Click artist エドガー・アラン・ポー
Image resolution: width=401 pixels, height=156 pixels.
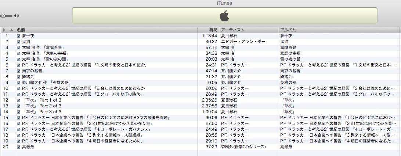tap(243, 42)
